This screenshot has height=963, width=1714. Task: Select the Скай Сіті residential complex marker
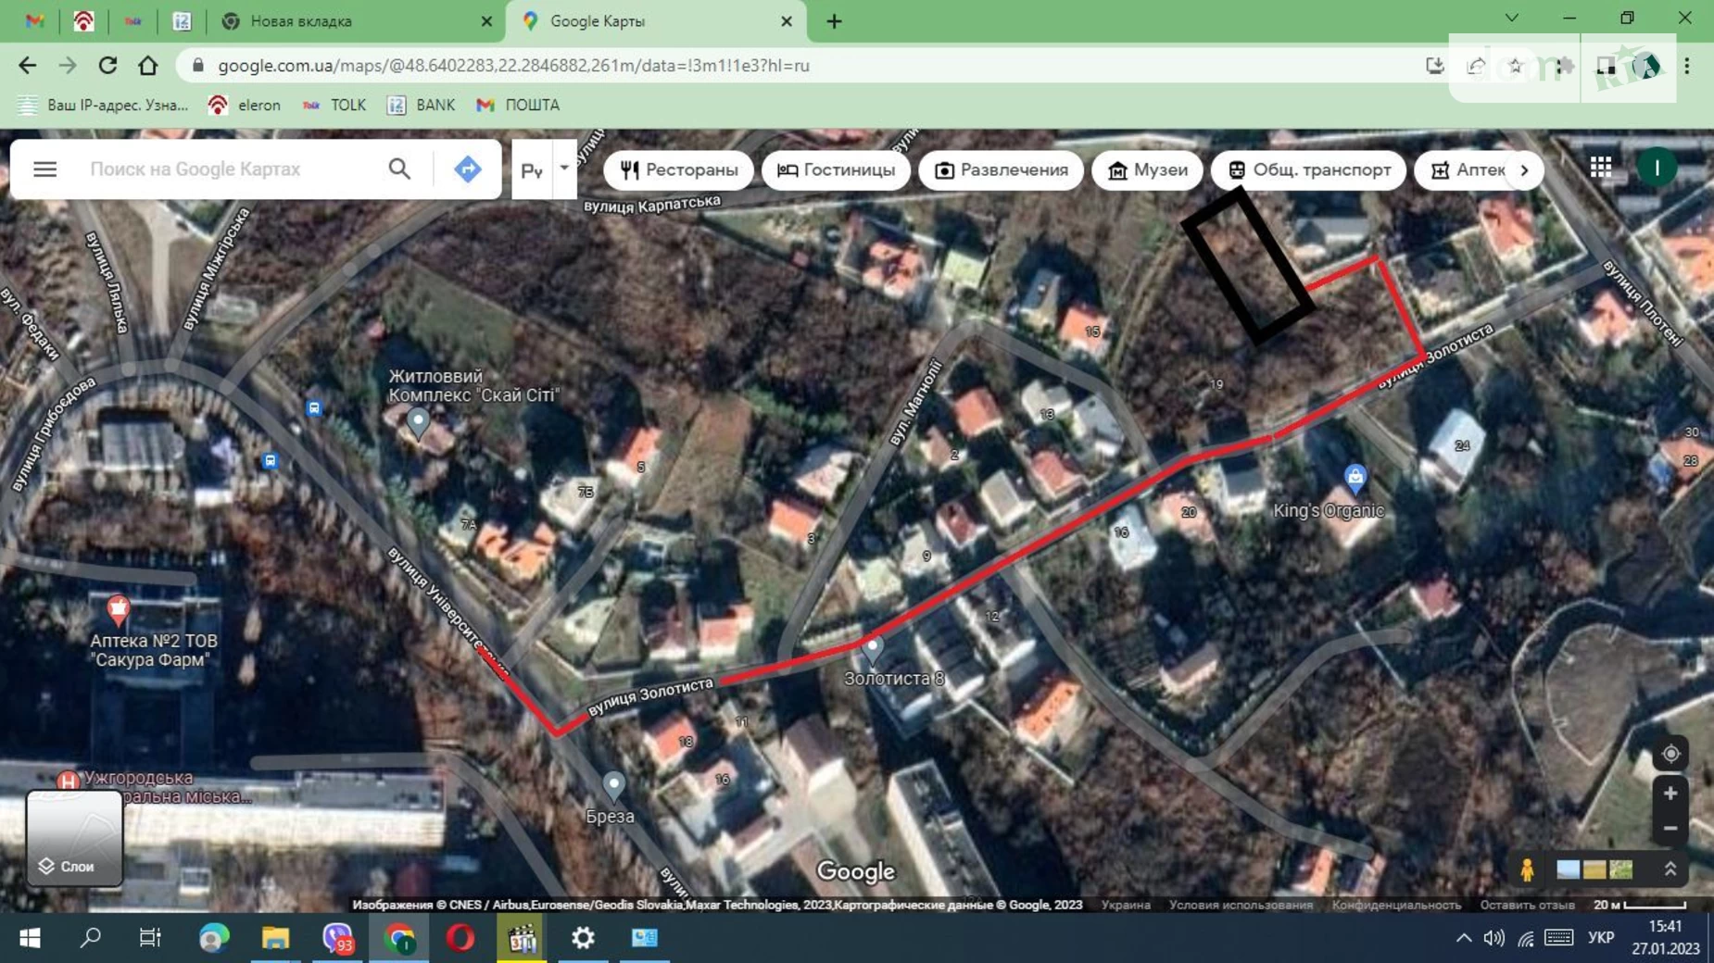tap(418, 422)
